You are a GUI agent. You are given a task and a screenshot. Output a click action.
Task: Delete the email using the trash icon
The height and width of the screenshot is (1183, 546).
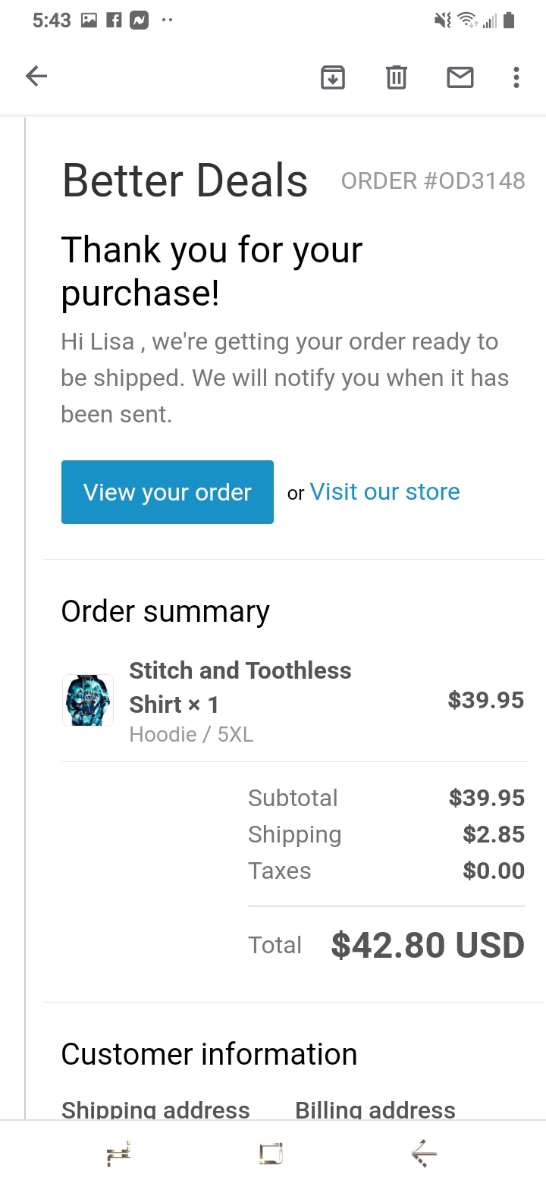[x=397, y=77]
